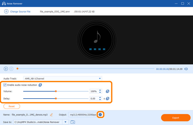Click the music note preview area
Image resolution: width=193 pixels, height=125 pixels.
[97, 40]
